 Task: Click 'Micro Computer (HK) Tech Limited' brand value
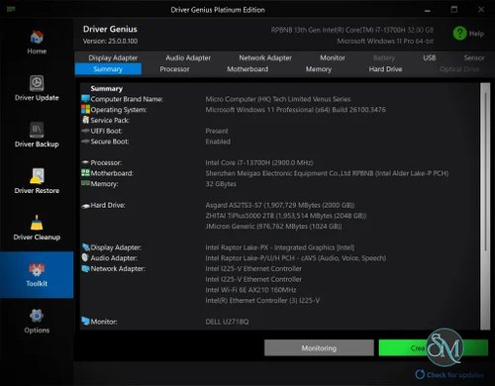pos(278,99)
